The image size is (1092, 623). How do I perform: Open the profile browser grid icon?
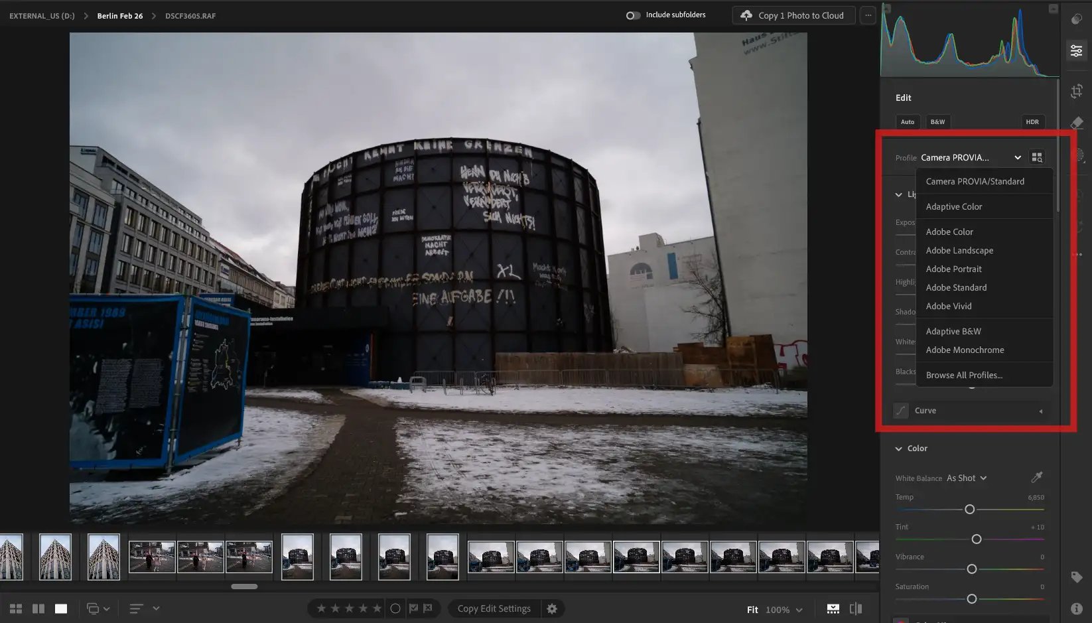(x=1037, y=157)
